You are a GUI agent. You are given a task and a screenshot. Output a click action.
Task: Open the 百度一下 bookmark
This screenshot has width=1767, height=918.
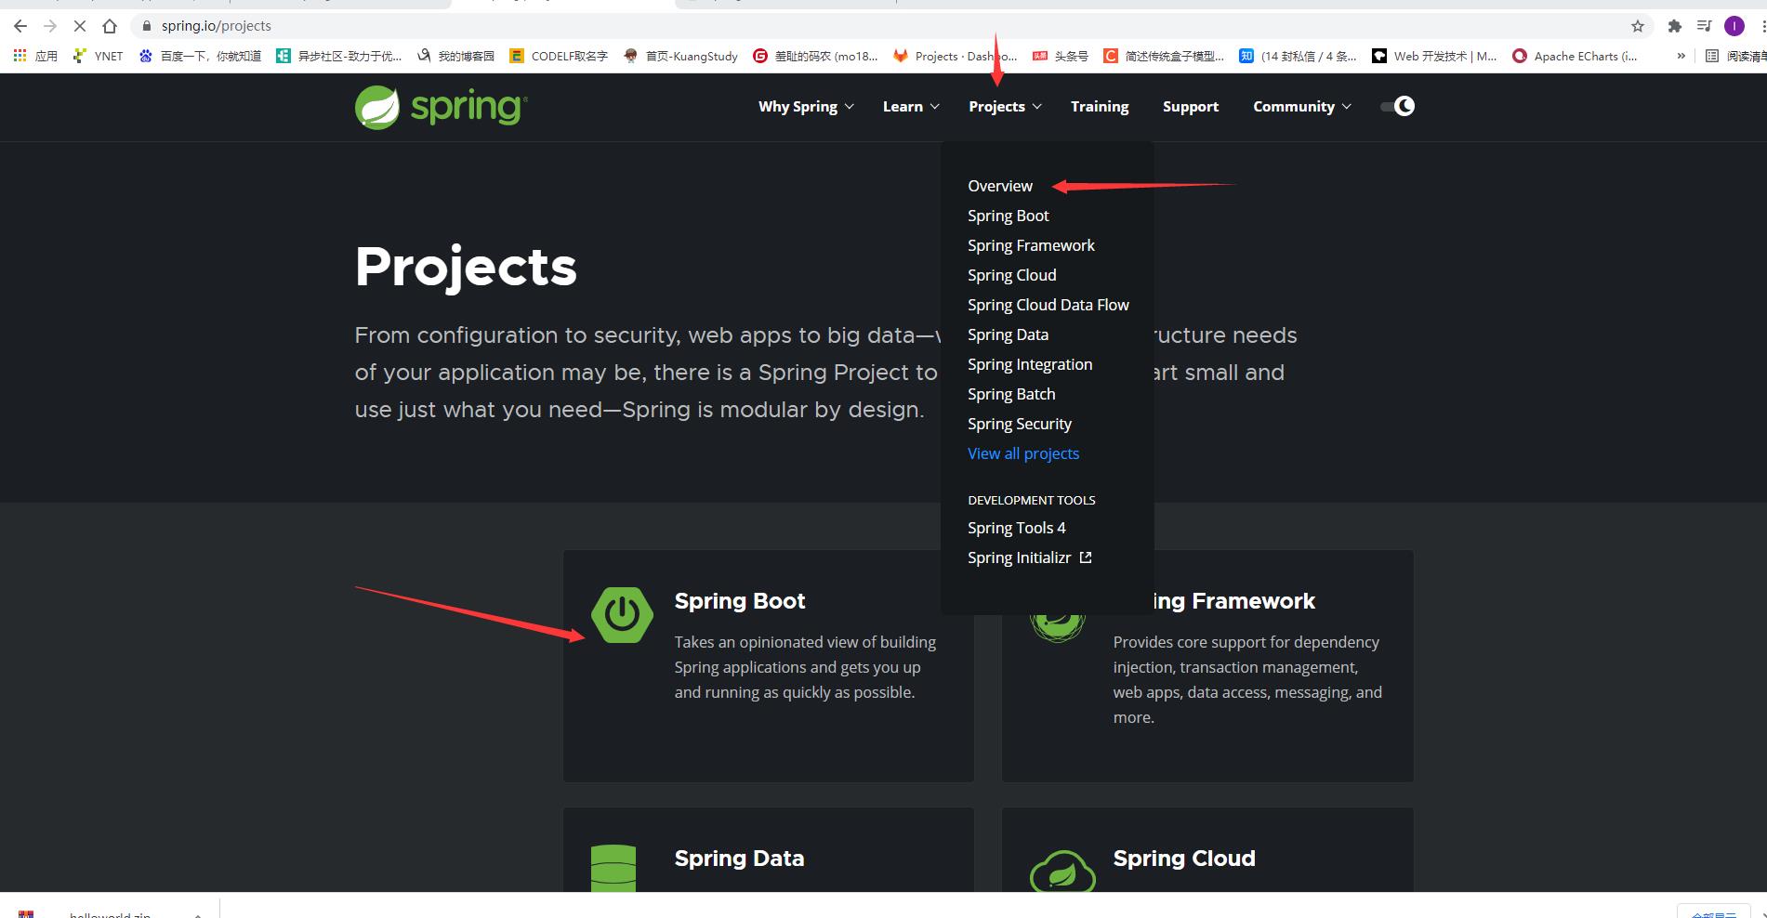point(200,56)
